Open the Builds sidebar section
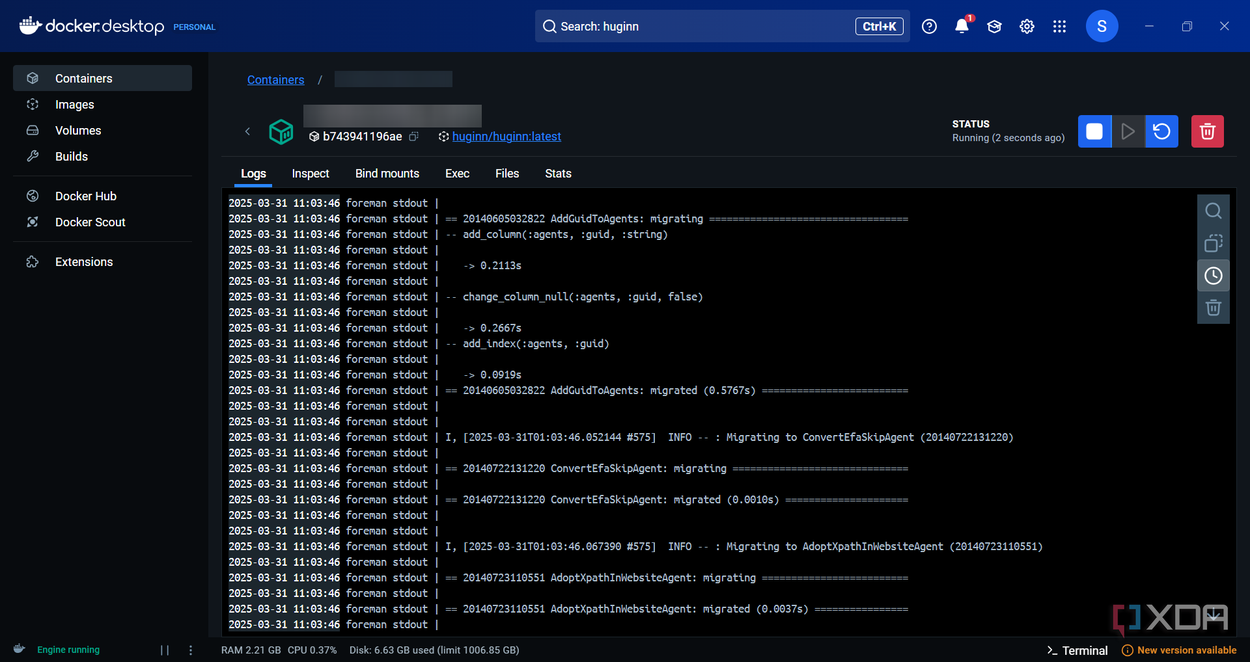 click(102, 156)
